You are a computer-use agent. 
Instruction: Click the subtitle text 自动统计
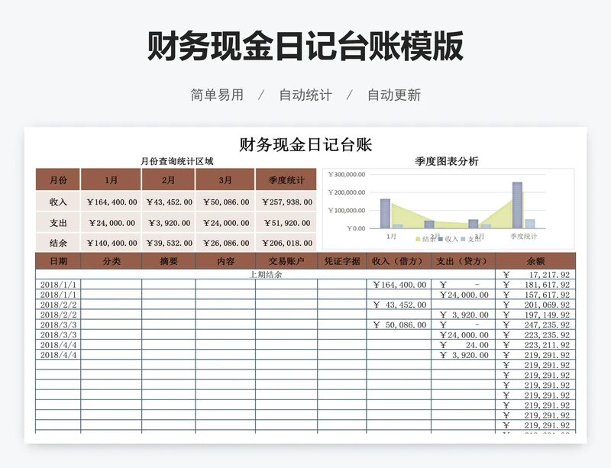coord(305,95)
